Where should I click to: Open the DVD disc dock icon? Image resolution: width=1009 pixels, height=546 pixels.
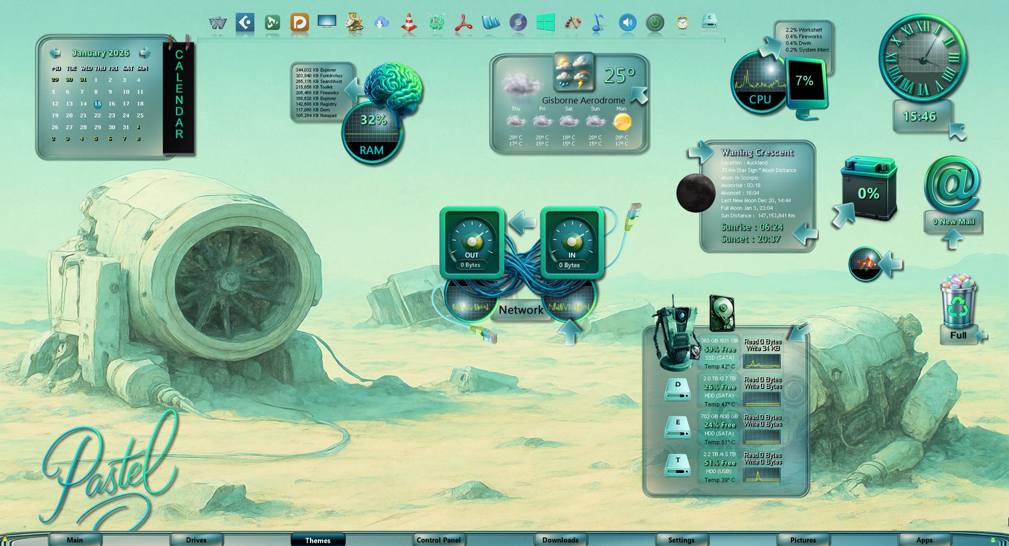518,23
